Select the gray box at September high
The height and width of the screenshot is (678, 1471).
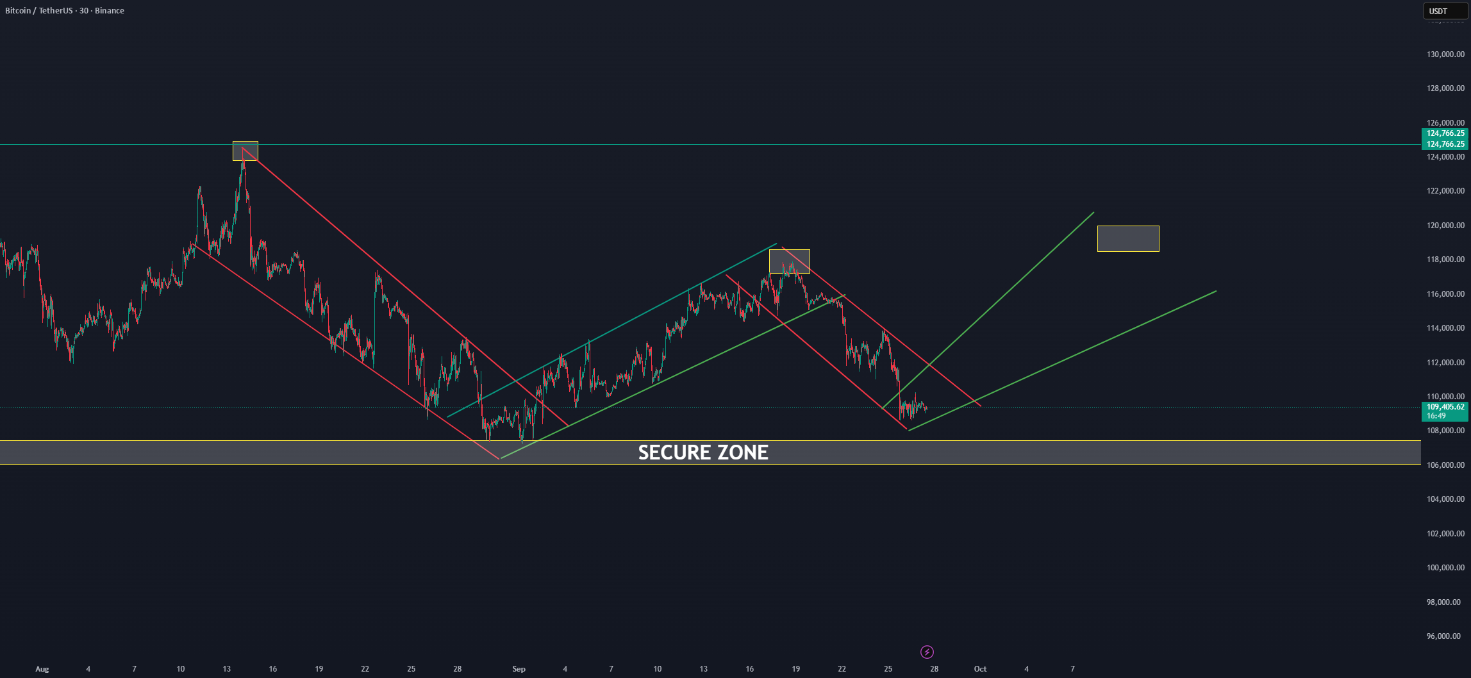[x=790, y=261]
